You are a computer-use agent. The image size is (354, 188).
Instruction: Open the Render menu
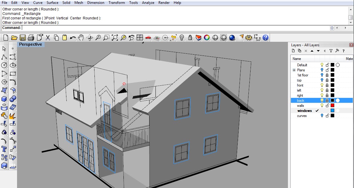pyautogui.click(x=164, y=3)
